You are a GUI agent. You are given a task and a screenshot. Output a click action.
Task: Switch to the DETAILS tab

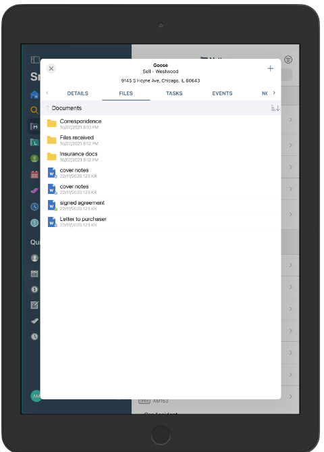[x=78, y=93]
